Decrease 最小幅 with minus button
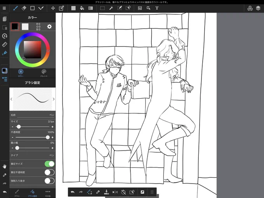Viewport: 264px width, 198px height. tap(12, 148)
